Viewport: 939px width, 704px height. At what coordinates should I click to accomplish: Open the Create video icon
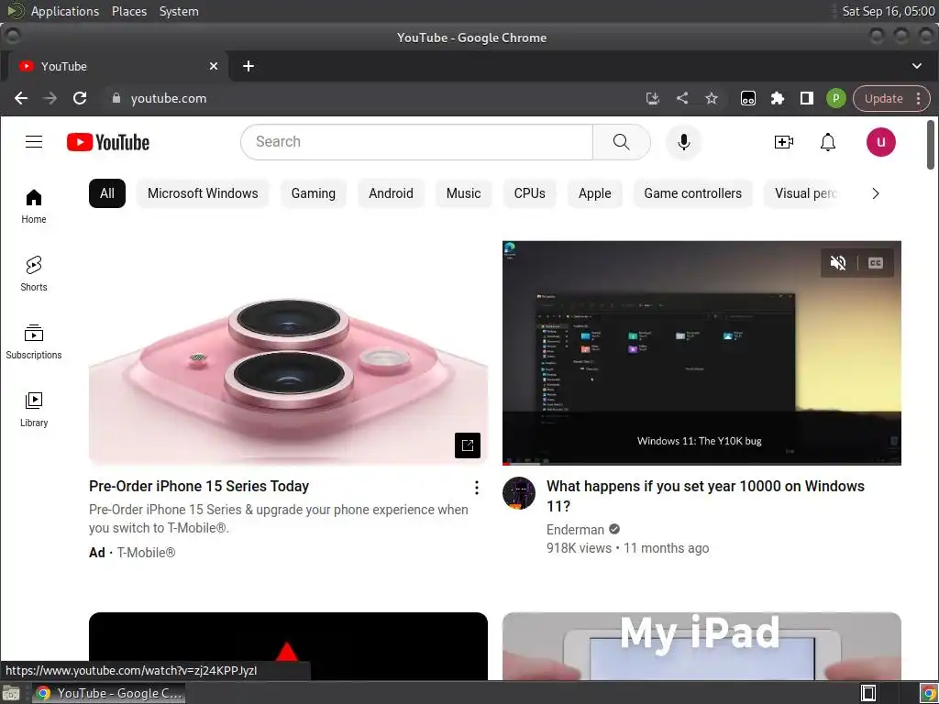tap(783, 142)
